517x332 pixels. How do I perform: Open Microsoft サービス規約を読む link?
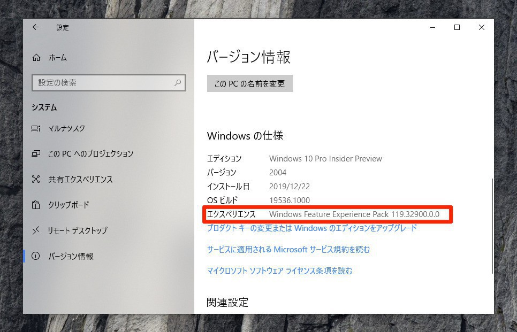click(x=288, y=249)
